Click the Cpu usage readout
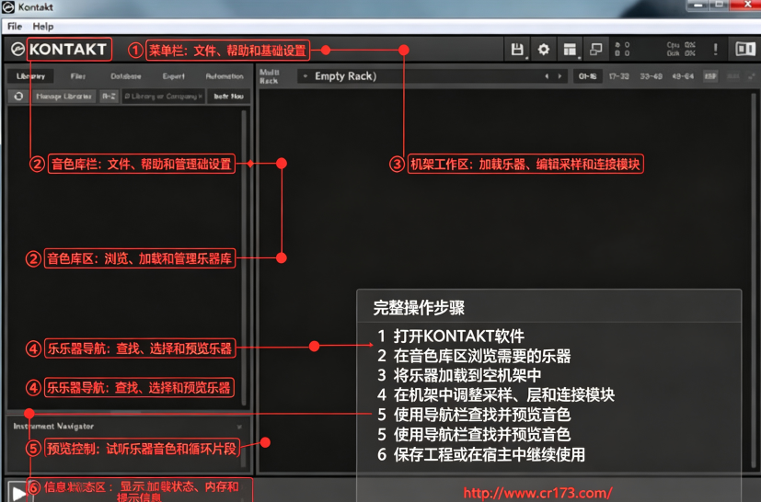 681,45
